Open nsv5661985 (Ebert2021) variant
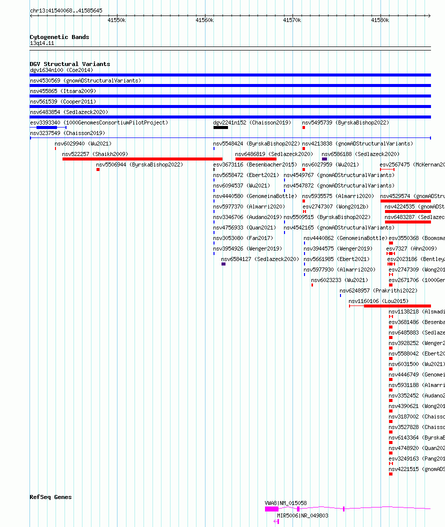Viewport: 445px width, 527px height. [x=336, y=259]
